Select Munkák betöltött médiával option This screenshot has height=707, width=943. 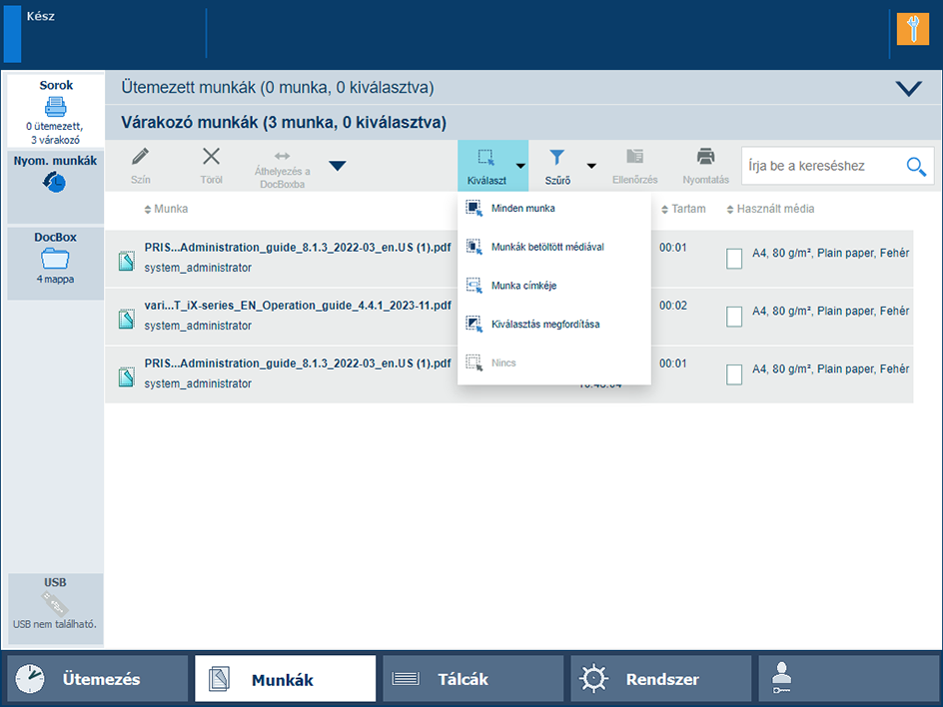(546, 247)
